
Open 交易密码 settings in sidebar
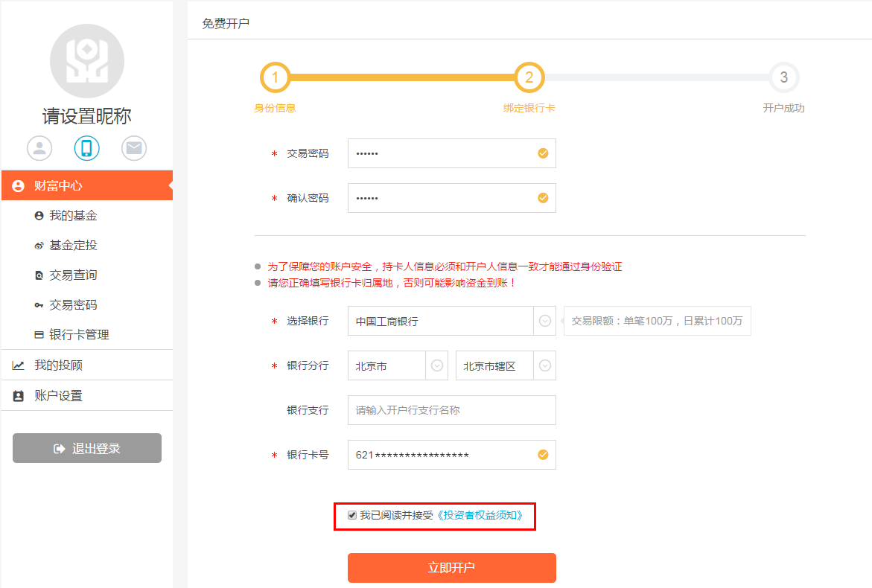(x=73, y=305)
